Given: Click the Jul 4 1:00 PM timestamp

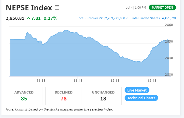Looking at the screenshot, I should (136, 7).
